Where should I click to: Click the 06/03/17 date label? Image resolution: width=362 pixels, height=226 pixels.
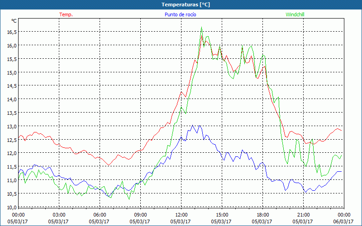coord(343,221)
